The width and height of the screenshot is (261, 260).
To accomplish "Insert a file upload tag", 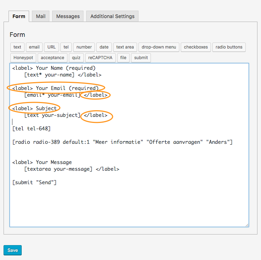I will click(123, 58).
